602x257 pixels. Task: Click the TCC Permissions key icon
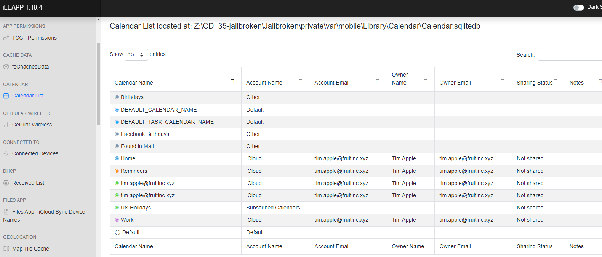[x=6, y=38]
